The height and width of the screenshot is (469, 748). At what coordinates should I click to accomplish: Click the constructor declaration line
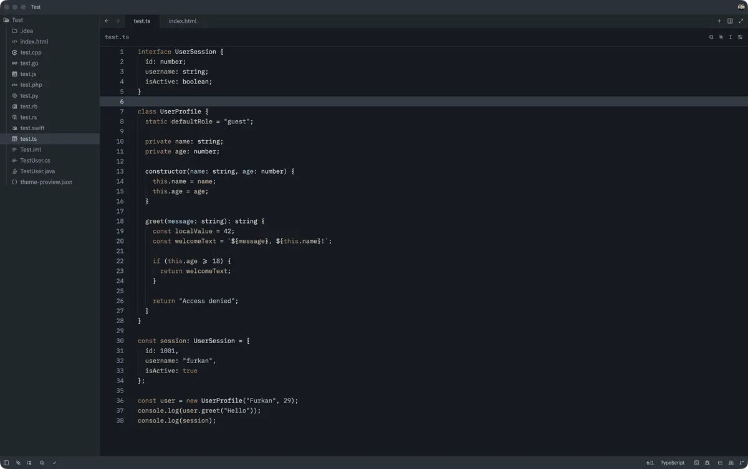pyautogui.click(x=219, y=171)
